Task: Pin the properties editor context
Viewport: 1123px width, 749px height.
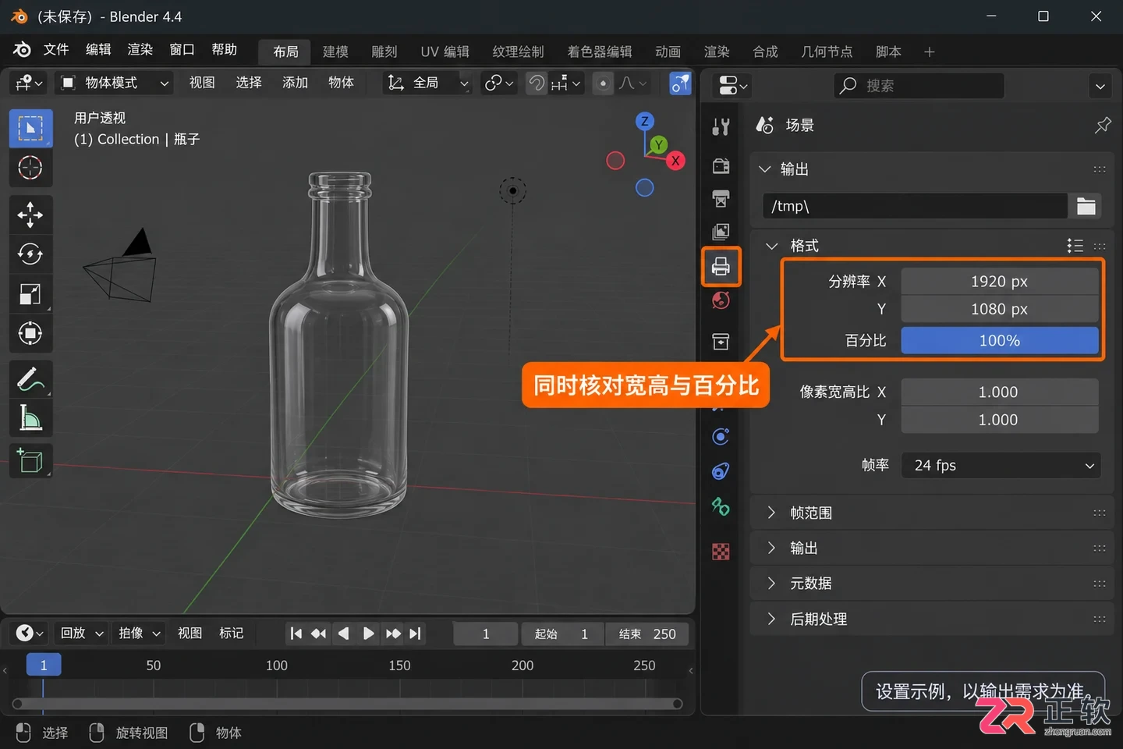Action: [1103, 125]
